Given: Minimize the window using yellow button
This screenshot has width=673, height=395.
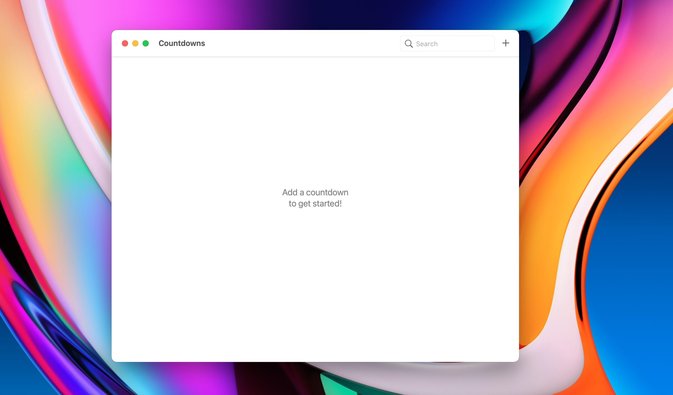Looking at the screenshot, I should 135,43.
